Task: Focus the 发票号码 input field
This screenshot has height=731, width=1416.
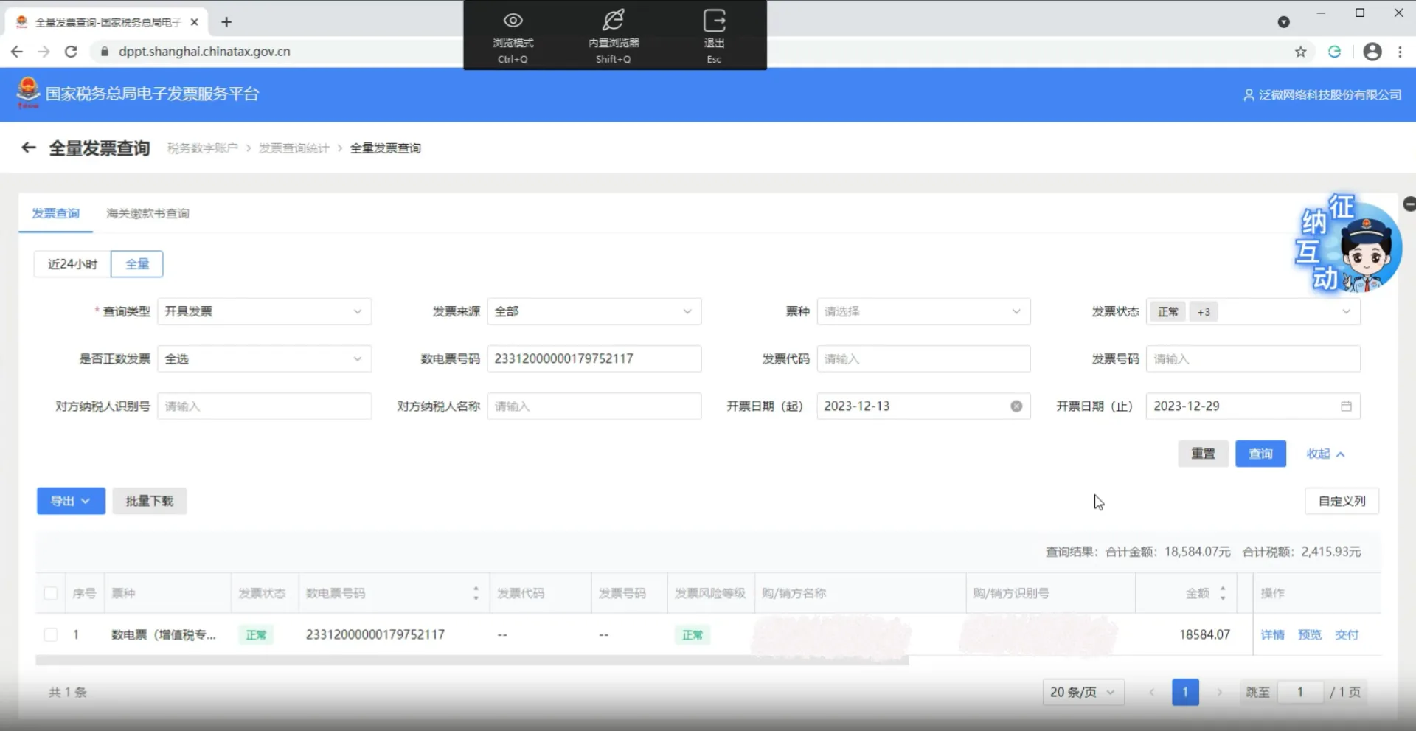Action: coord(1253,359)
